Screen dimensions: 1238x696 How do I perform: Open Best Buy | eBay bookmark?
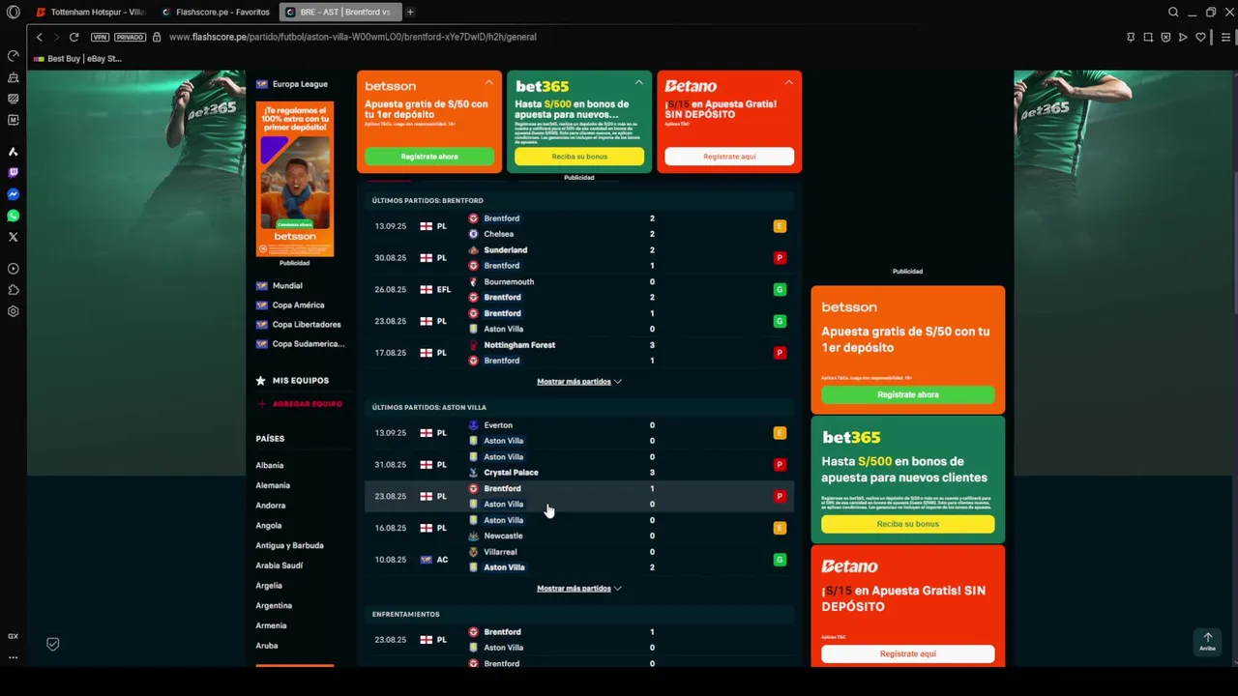(x=77, y=59)
